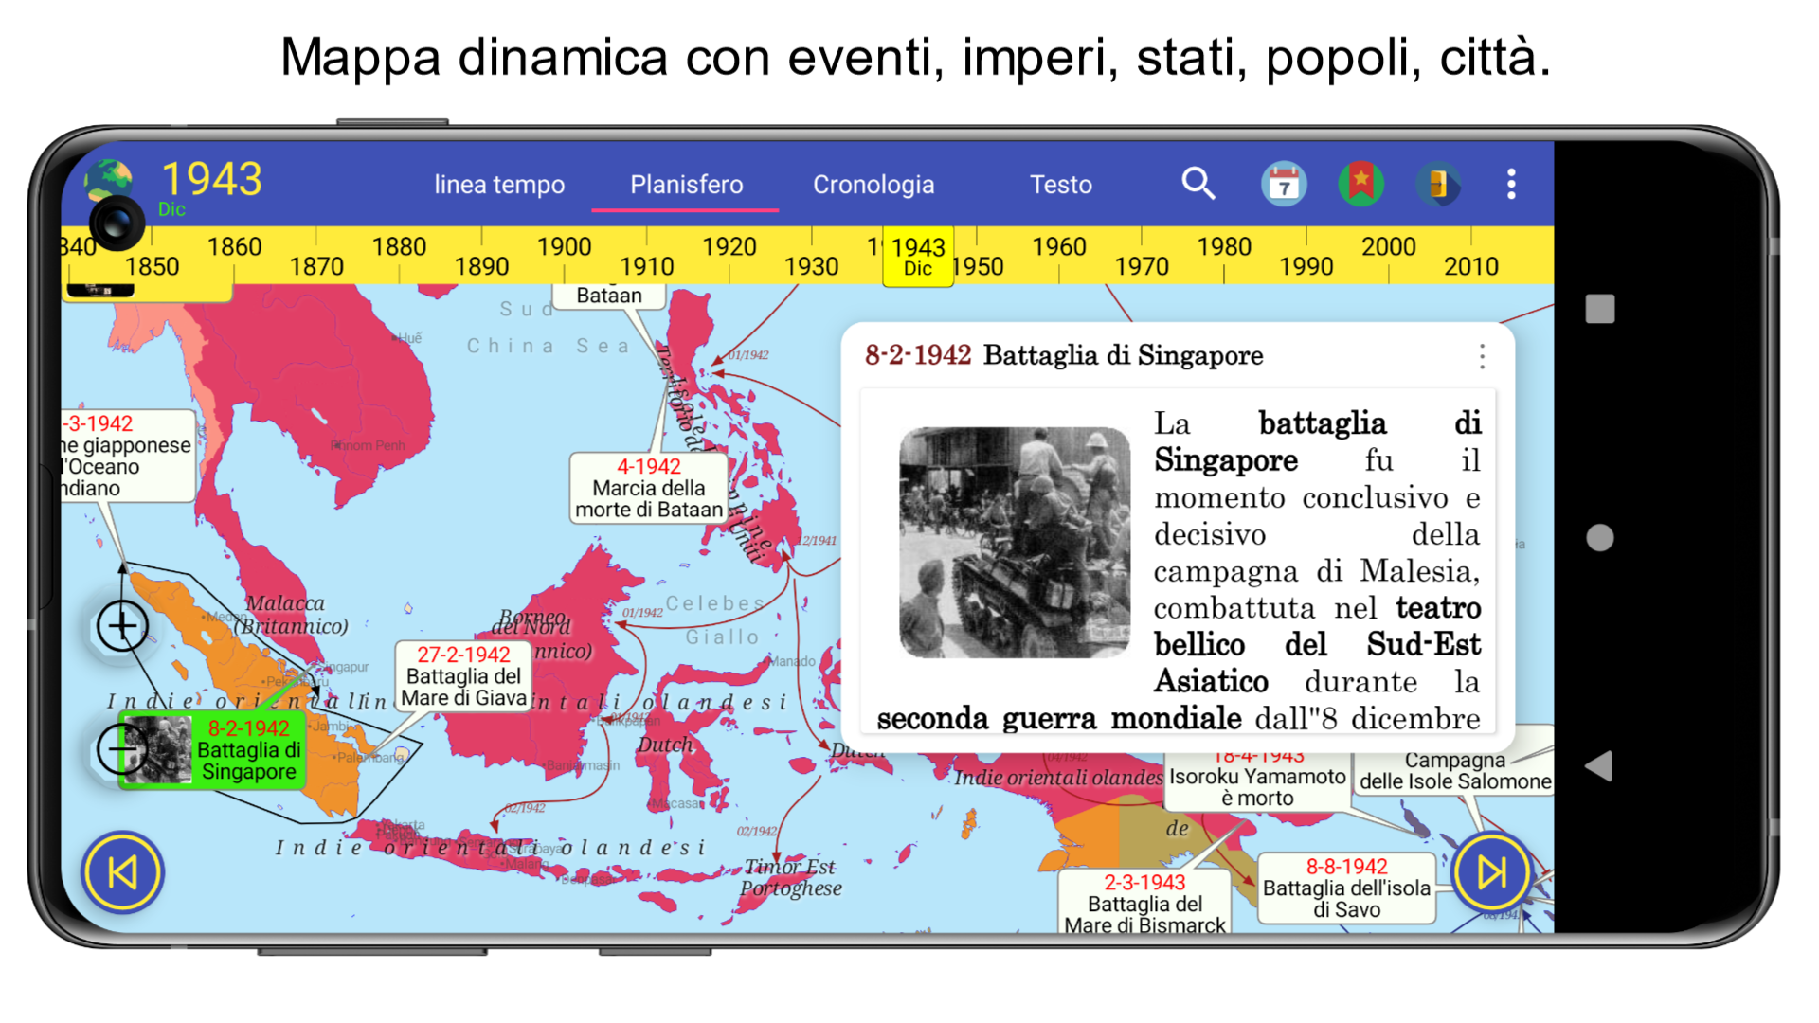
Task: Open the Isoroku Yamamoto è morto label
Action: pos(1257,781)
